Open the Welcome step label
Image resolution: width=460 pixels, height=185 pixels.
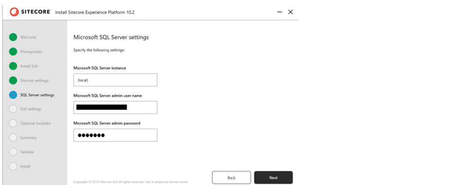pos(28,38)
